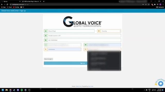Open the Apps bookmark
The height and width of the screenshot is (92, 165).
click(3, 7)
